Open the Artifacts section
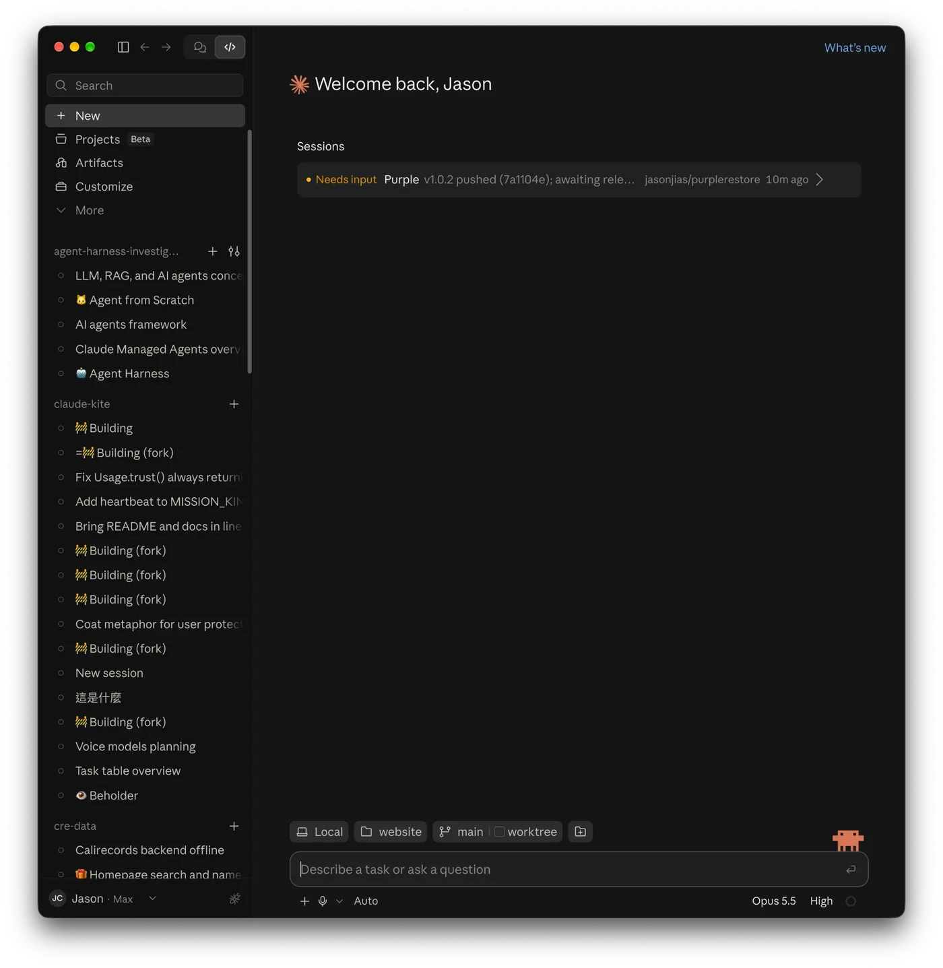Screen dimensions: 943x968 tap(145, 163)
